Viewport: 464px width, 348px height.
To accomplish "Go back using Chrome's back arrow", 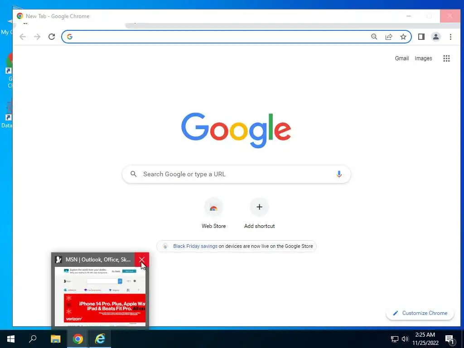I will pyautogui.click(x=23, y=37).
